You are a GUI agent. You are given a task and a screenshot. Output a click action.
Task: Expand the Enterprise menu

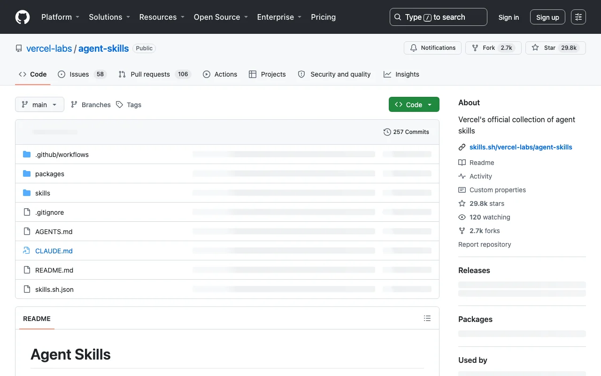tap(279, 17)
